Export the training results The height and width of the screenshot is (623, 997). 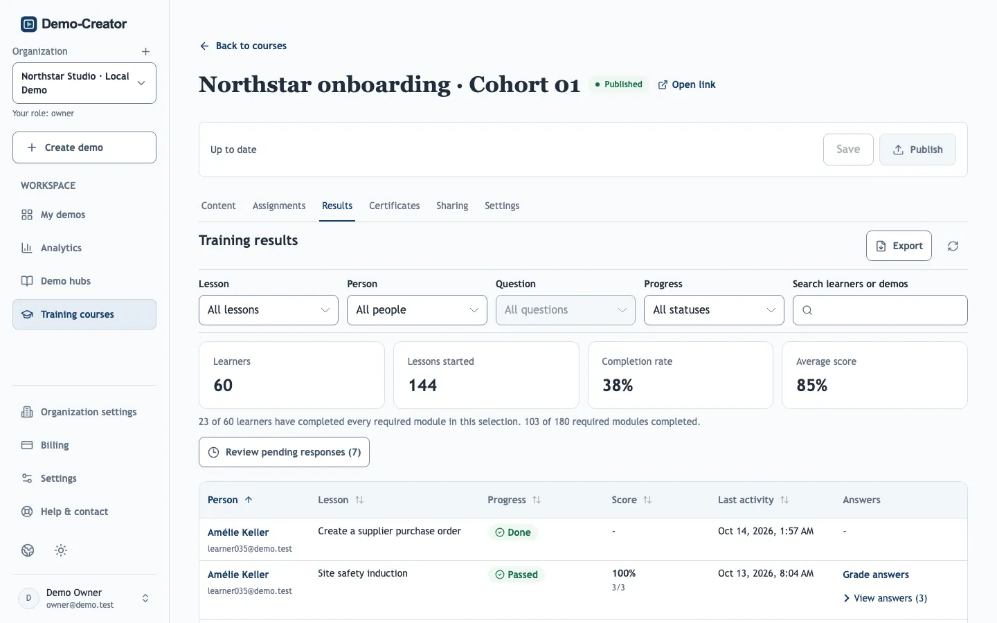tap(899, 246)
